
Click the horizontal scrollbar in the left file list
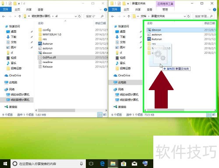click(57, 110)
